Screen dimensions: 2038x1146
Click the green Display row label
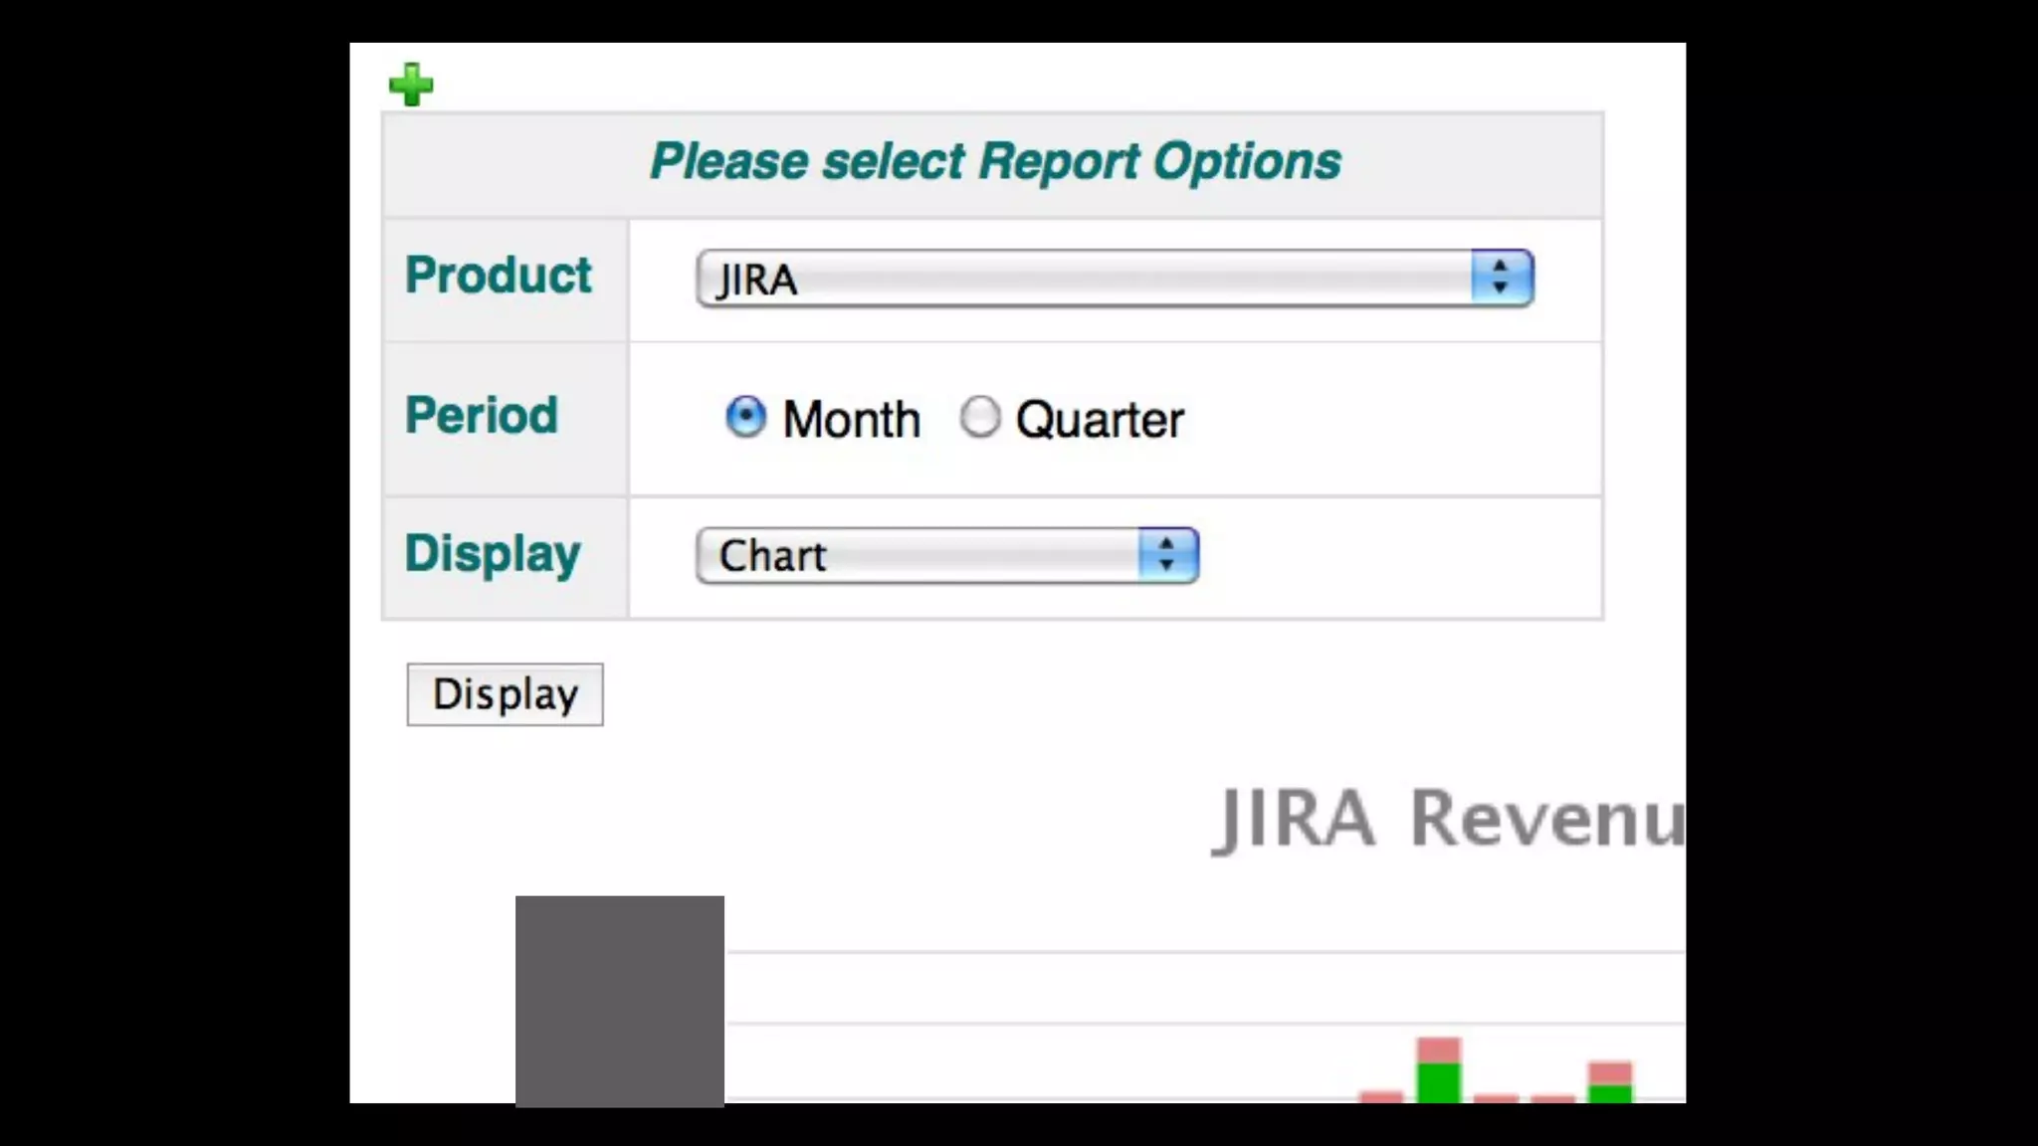tap(493, 553)
